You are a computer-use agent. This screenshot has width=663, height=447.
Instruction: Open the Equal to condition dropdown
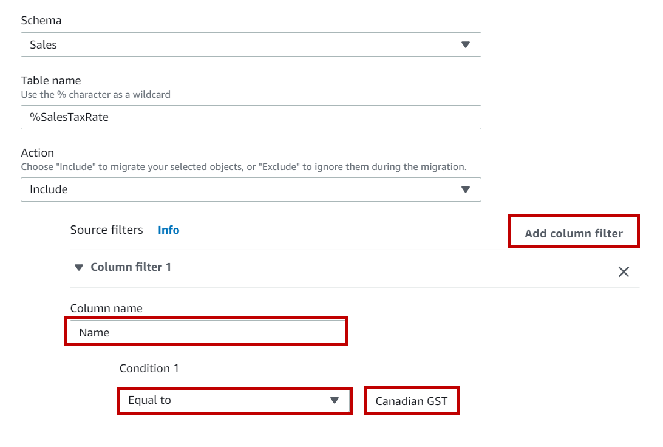pyautogui.click(x=225, y=401)
